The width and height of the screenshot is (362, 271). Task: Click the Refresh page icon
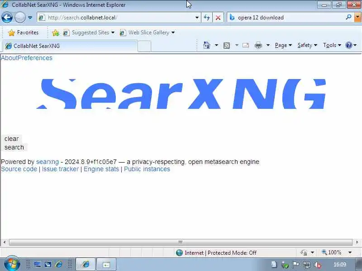click(207, 18)
